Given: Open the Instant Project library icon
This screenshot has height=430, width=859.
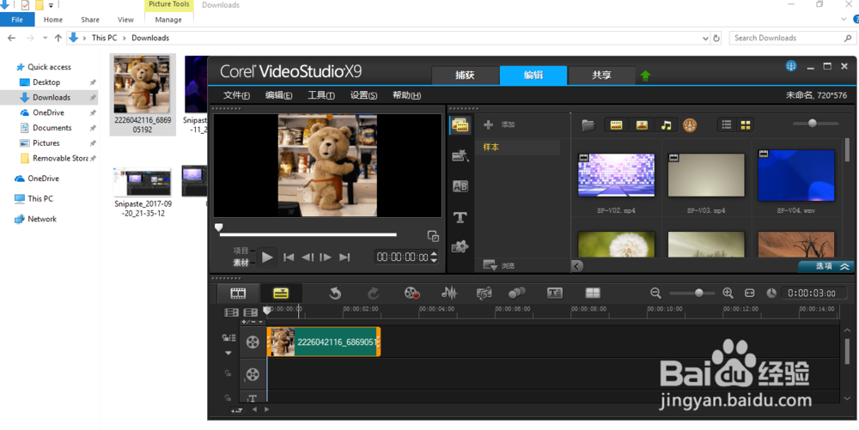Looking at the screenshot, I should (x=460, y=156).
